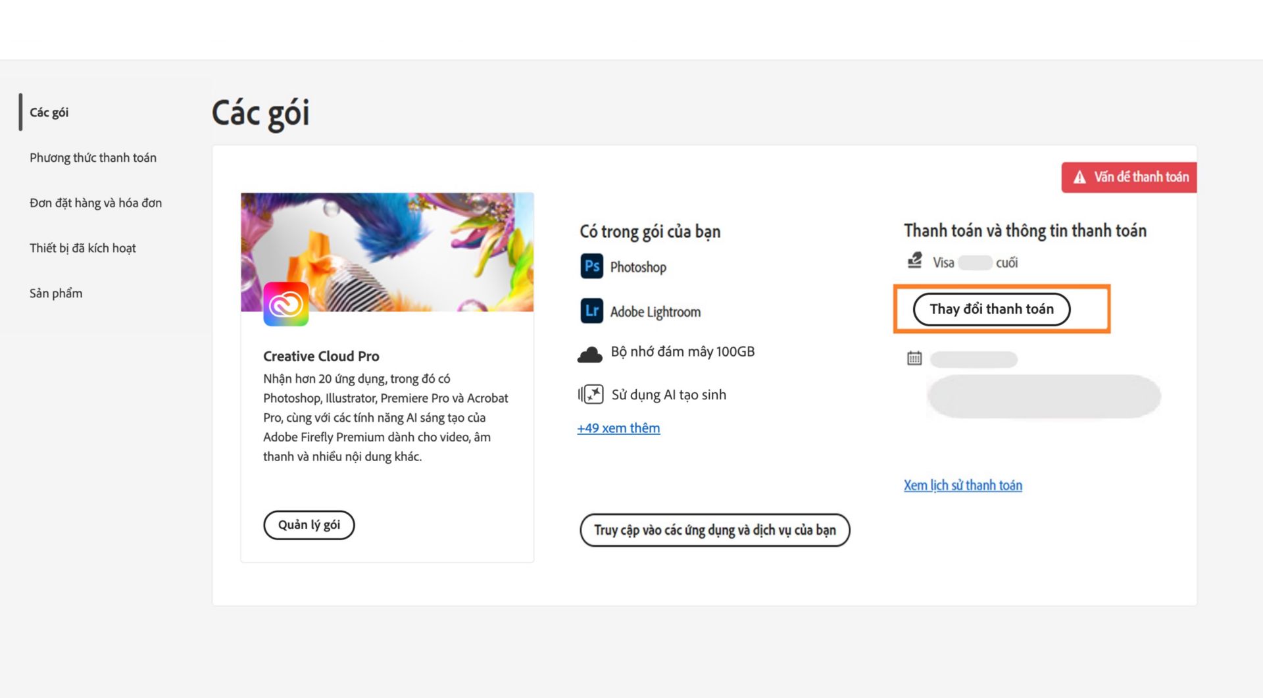Open "Phương thức thanh toán" in sidebar
This screenshot has height=698, width=1263.
93,158
